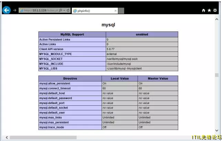Click vertical scrollbar up arrow
The image size is (222, 141).
(x=216, y=19)
